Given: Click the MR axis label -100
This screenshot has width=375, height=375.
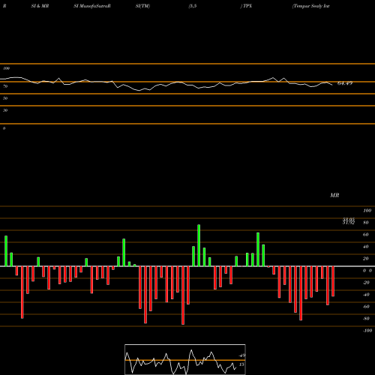Looking at the screenshot, I should tap(367, 331).
